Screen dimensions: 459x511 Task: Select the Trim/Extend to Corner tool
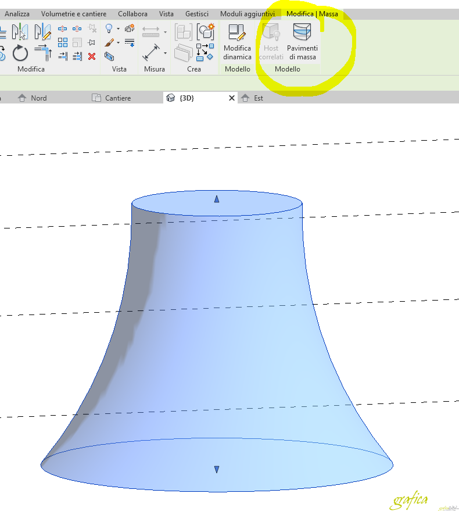point(44,53)
